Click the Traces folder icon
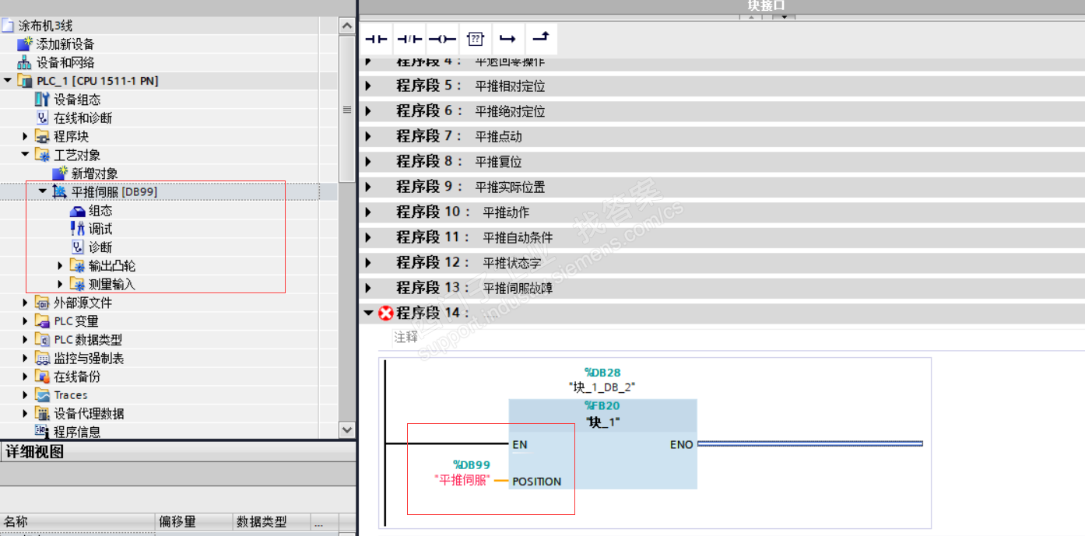 42,395
